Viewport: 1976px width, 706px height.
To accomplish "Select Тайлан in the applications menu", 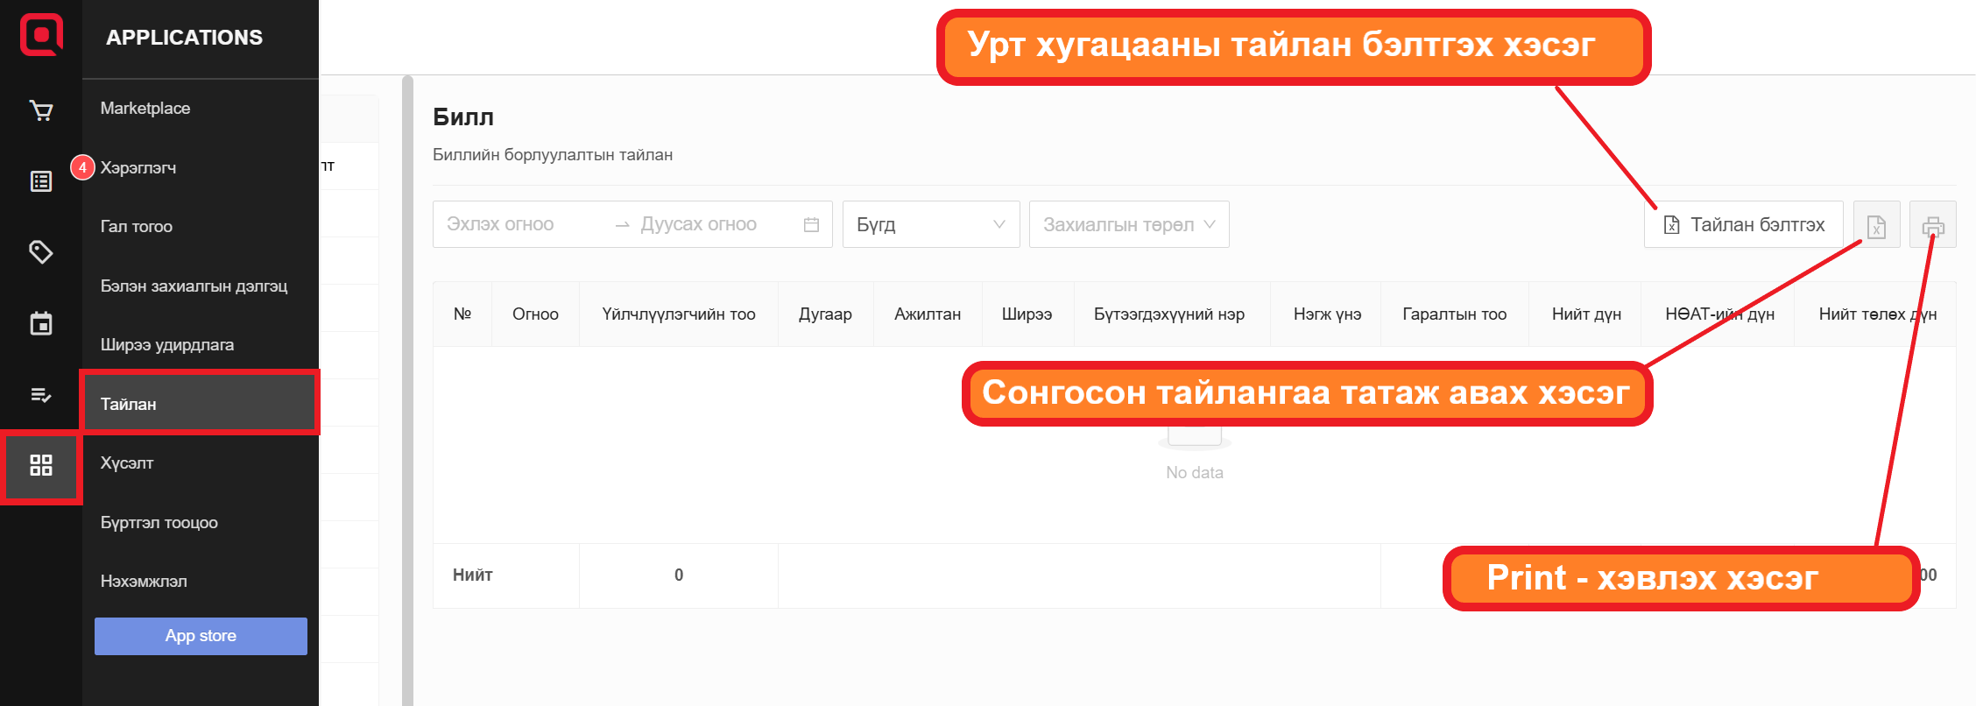I will pos(200,404).
